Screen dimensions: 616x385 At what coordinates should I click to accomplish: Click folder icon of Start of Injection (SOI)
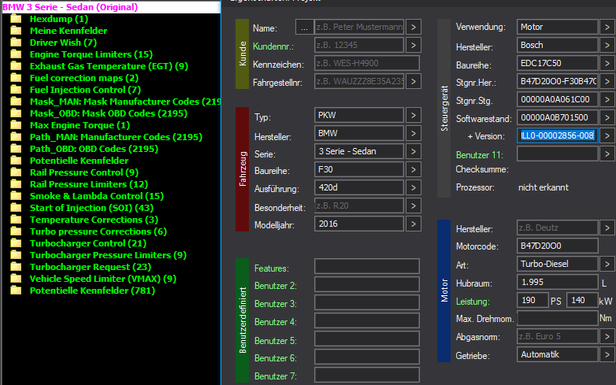[x=16, y=208]
